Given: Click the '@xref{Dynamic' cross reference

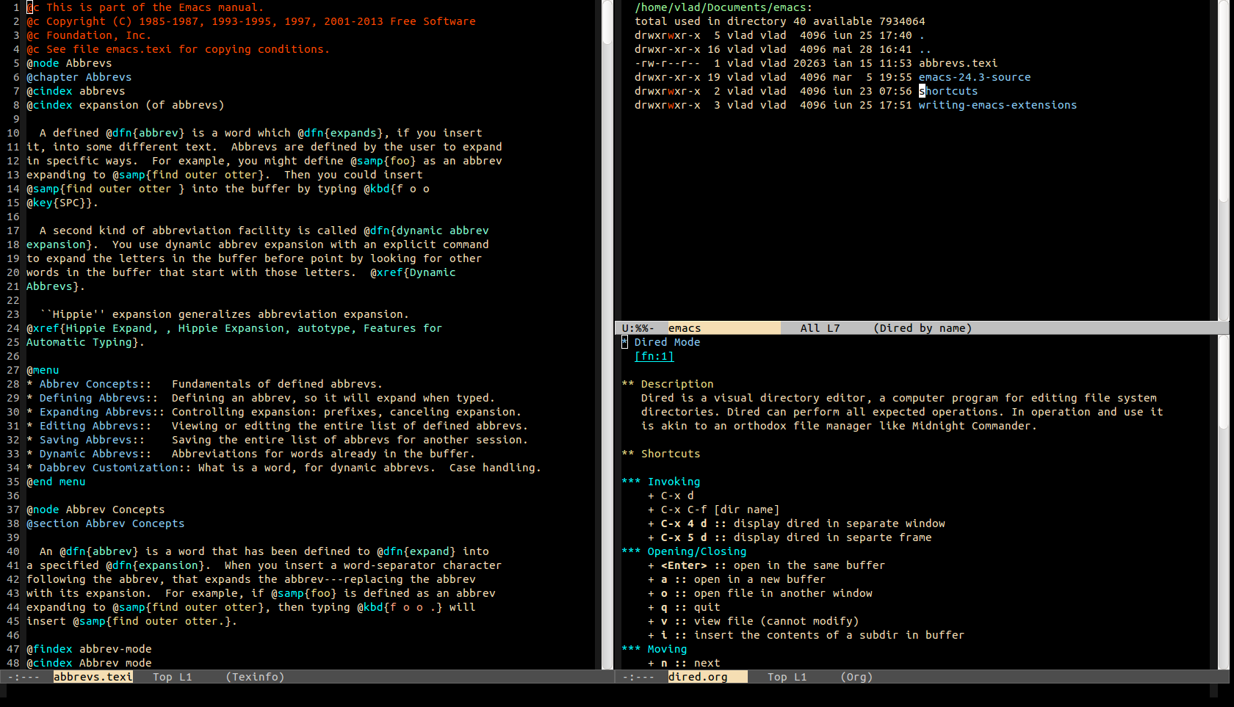Looking at the screenshot, I should tap(413, 272).
